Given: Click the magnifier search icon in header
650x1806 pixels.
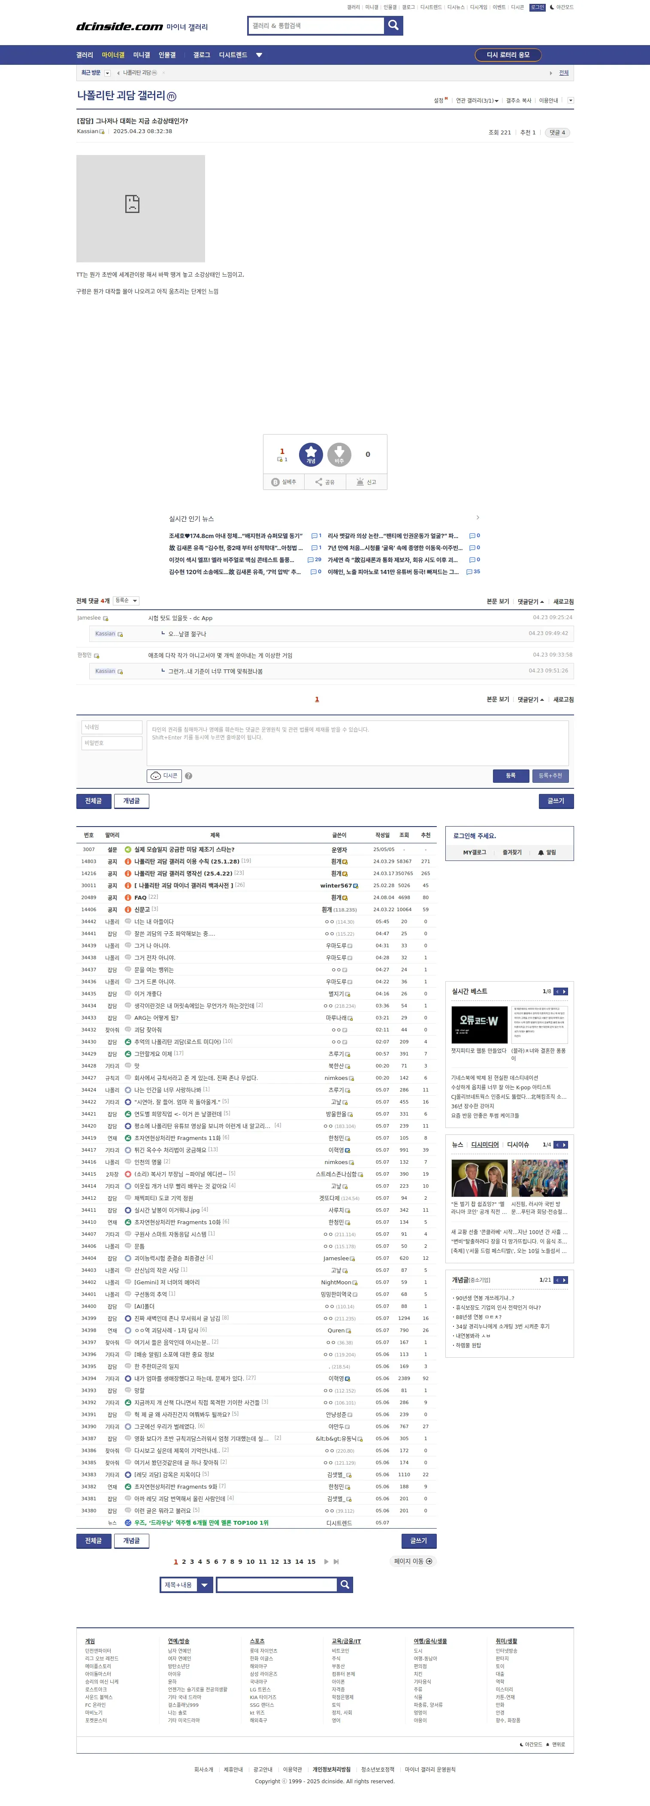Looking at the screenshot, I should (x=393, y=26).
